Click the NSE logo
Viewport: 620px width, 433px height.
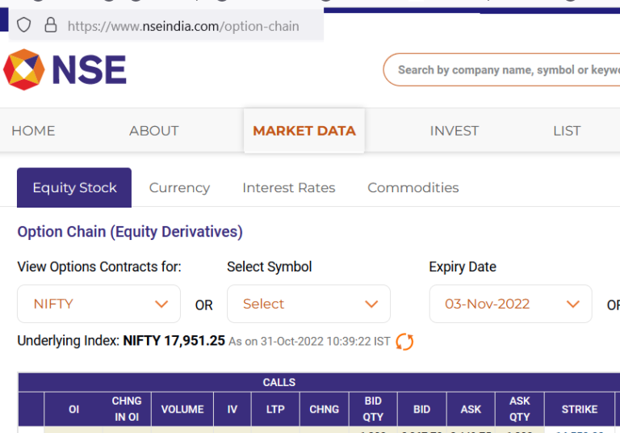65,69
